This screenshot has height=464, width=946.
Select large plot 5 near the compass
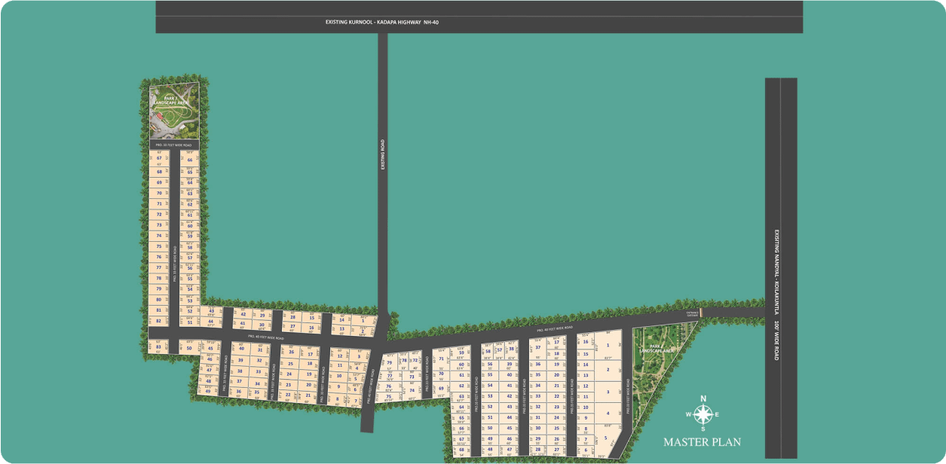point(605,437)
